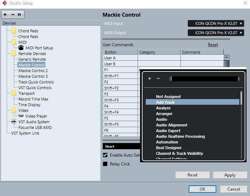This screenshot has height=196, width=250.
Task: Select Record Time Max in device tree
Action: pos(33,99)
